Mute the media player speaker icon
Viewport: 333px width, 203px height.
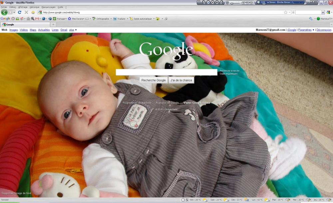click(227, 3)
